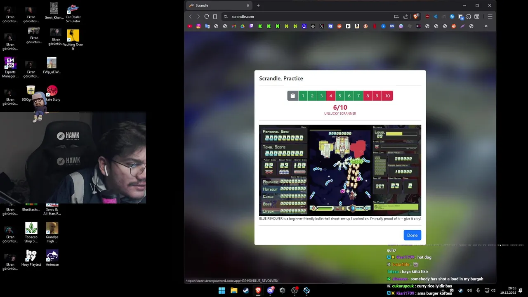Select round 1 result box
This screenshot has height=297, width=528.
303,96
